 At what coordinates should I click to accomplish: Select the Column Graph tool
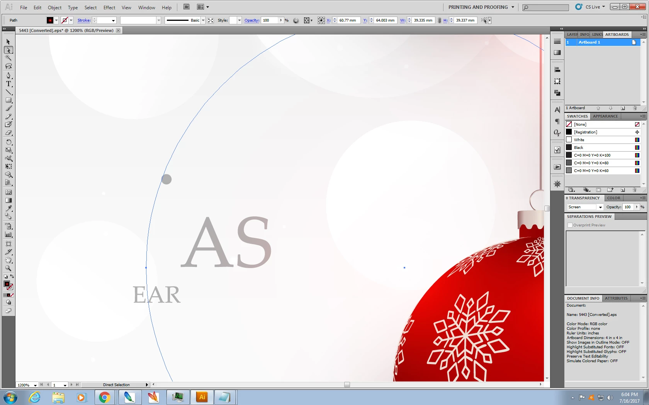pyautogui.click(x=8, y=234)
